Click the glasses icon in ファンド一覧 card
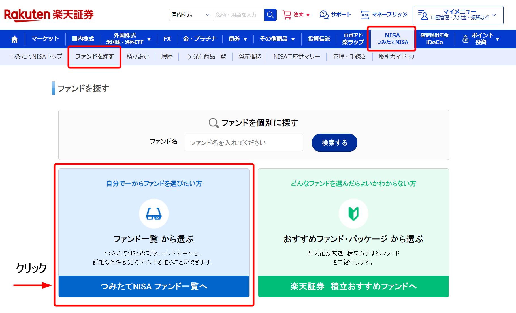This screenshot has height=313, width=516. tap(154, 213)
